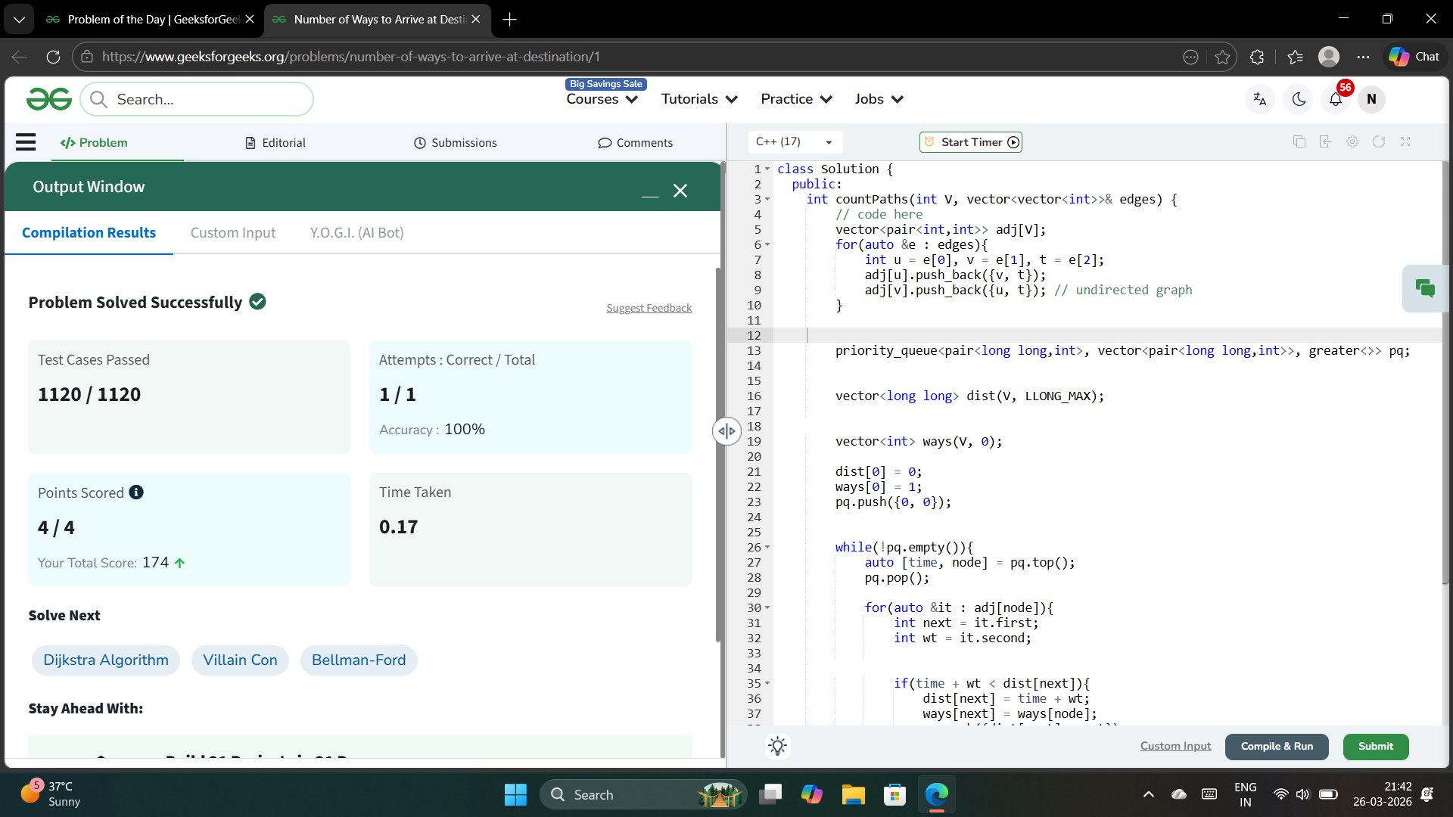Copy code using the editor copy icon
The height and width of the screenshot is (817, 1453).
pos(1299,141)
